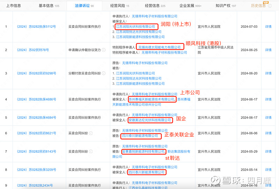
Task: View 详情 for the 2024-06-06 case
Action: coord(268,133)
